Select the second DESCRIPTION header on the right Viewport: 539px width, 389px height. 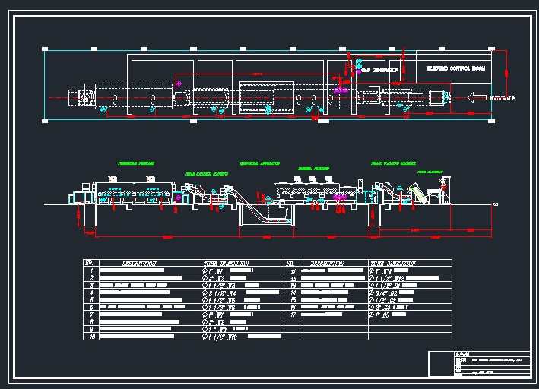click(327, 263)
